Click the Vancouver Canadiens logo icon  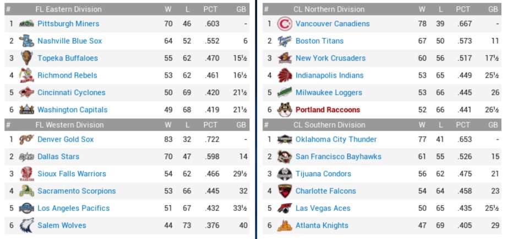coord(284,24)
